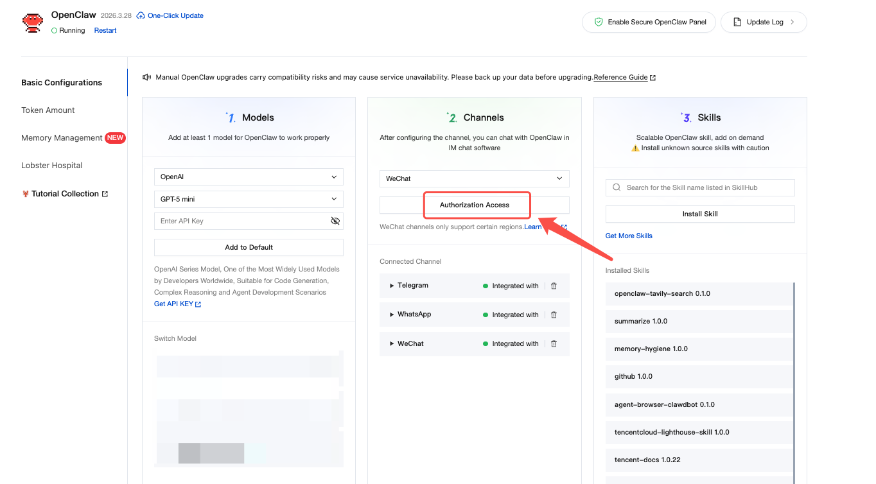
Task: Click the announcement speaker icon
Action: pos(147,77)
